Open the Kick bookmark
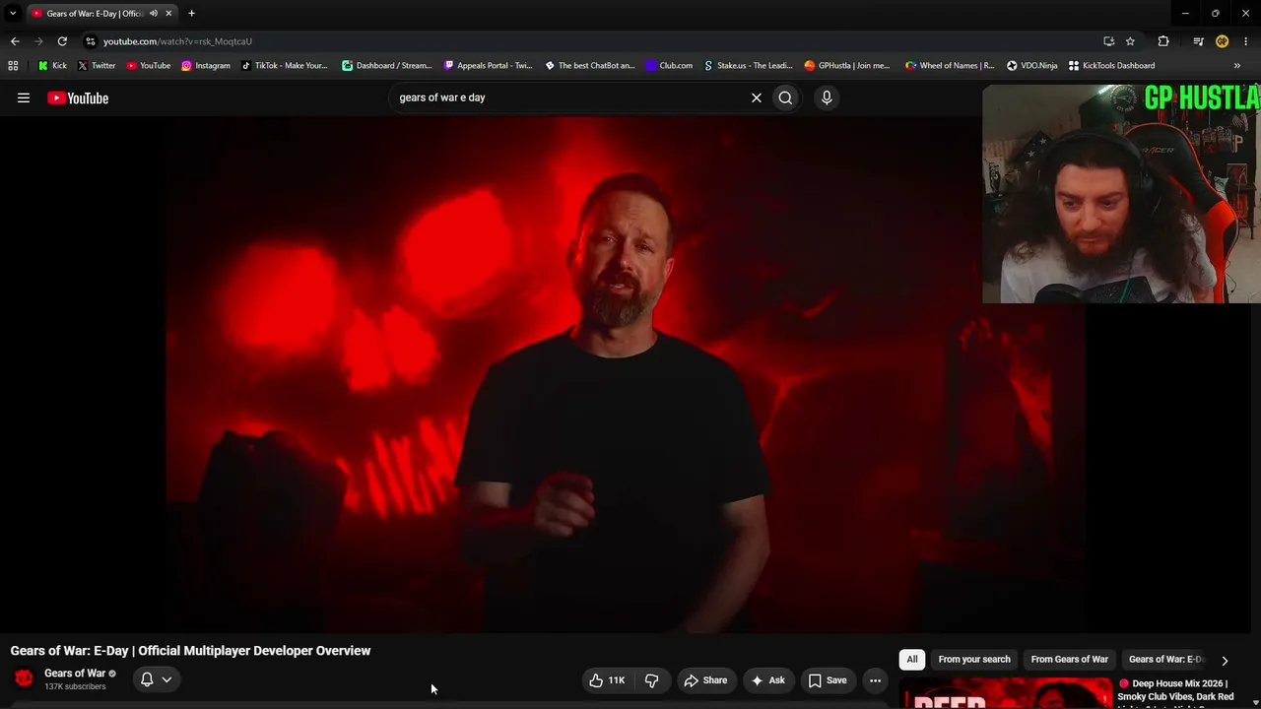Image resolution: width=1261 pixels, height=709 pixels. click(52, 66)
